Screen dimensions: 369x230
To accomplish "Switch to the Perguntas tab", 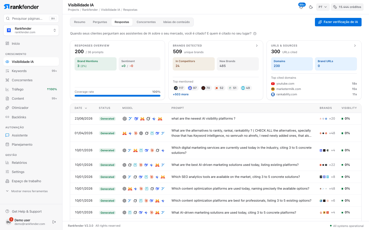I will 100,22.
